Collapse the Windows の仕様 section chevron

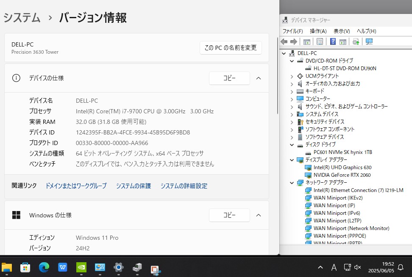(x=259, y=215)
